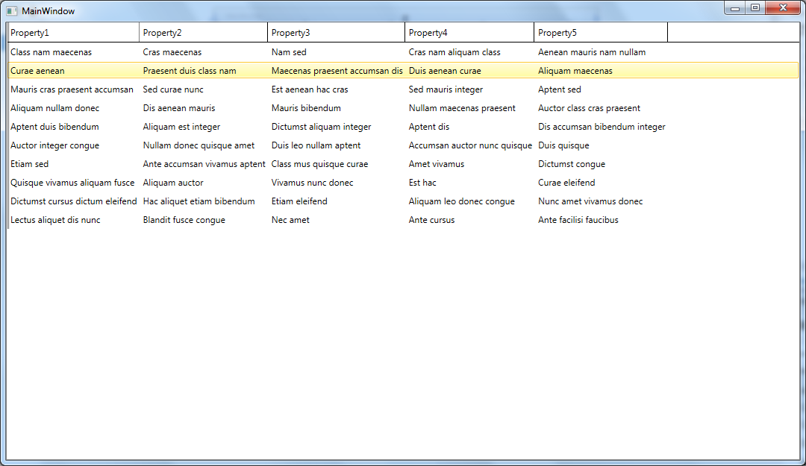This screenshot has height=466, width=806.
Task: Sort by the Property1 column header
Action: (72, 33)
